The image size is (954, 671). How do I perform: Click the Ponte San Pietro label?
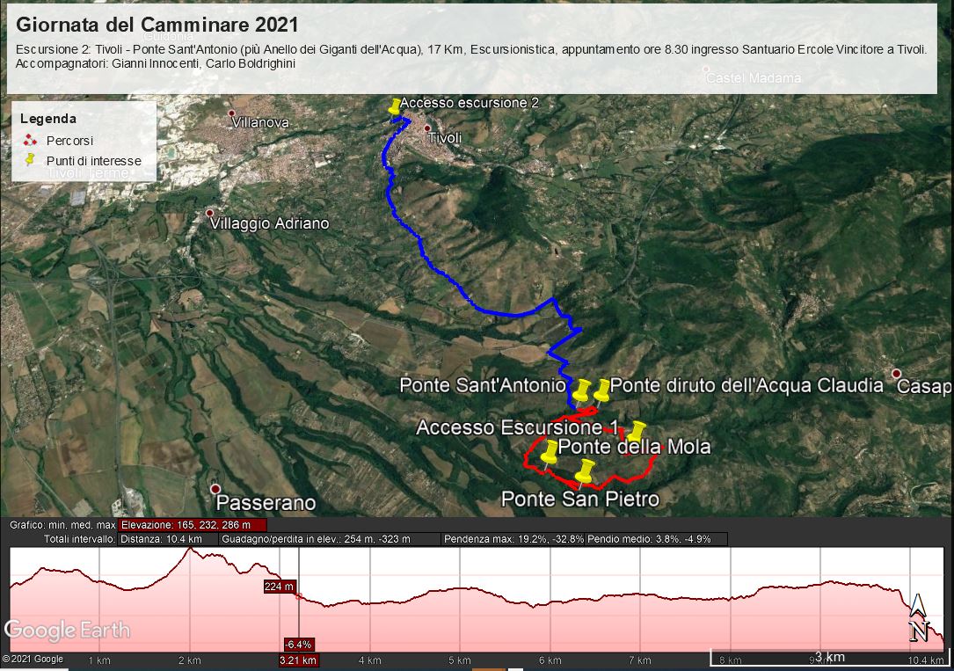(x=580, y=500)
